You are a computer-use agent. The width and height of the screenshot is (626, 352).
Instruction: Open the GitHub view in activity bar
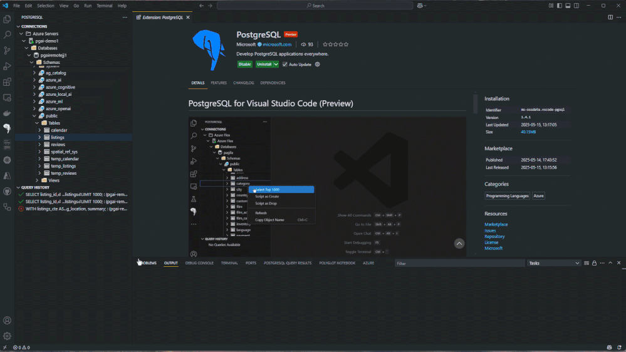pyautogui.click(x=7, y=192)
